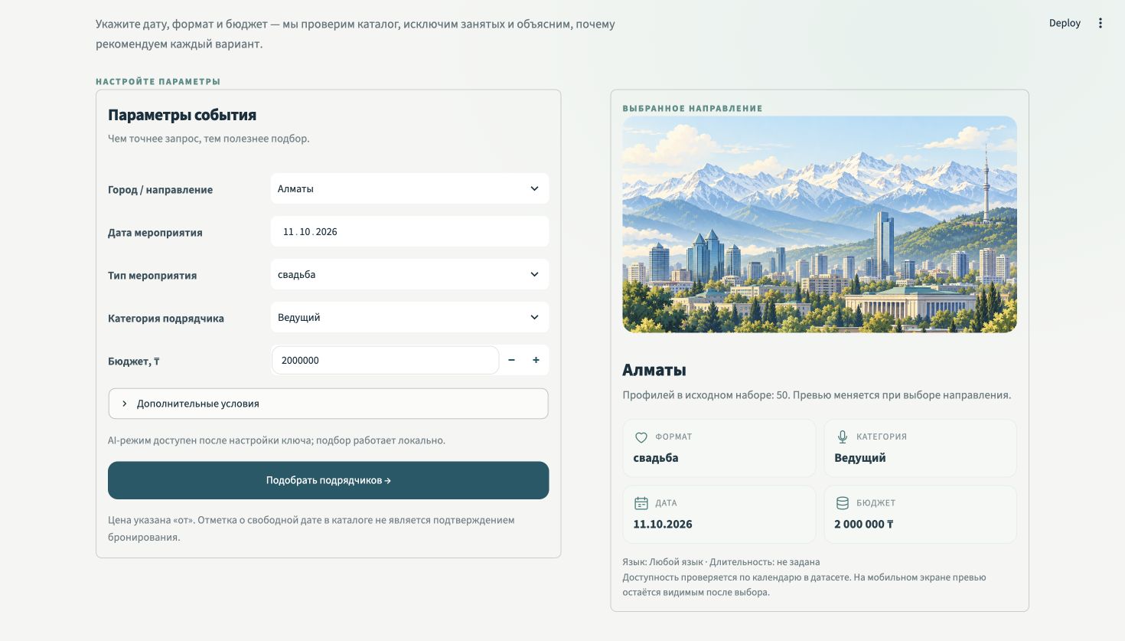Click the coins icon next to БЮДЖЕТ
Viewport: 1125px width, 641px height.
pos(843,503)
